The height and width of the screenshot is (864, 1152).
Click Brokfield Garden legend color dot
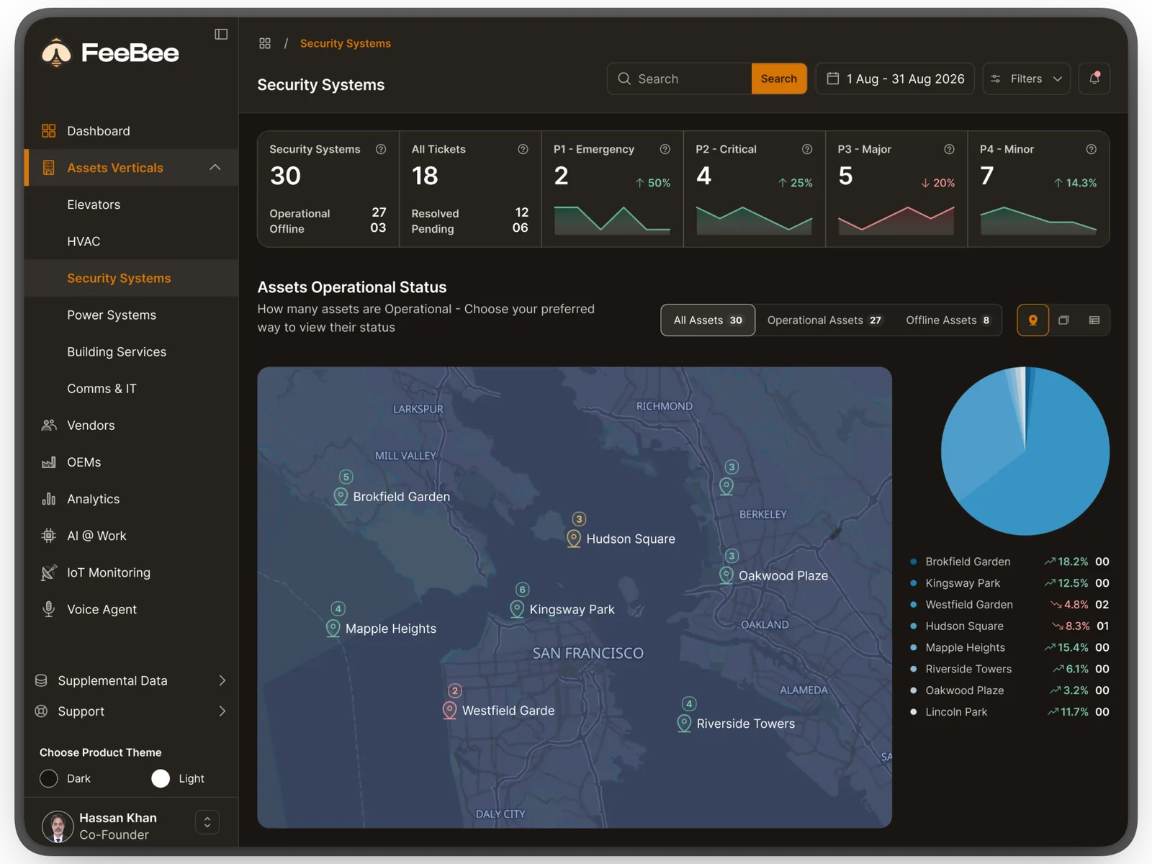point(914,562)
